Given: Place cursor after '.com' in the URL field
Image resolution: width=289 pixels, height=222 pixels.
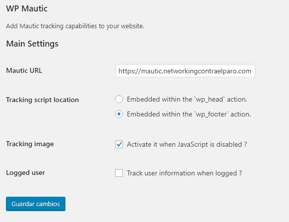Looking at the screenshot, I should pyautogui.click(x=252, y=71).
